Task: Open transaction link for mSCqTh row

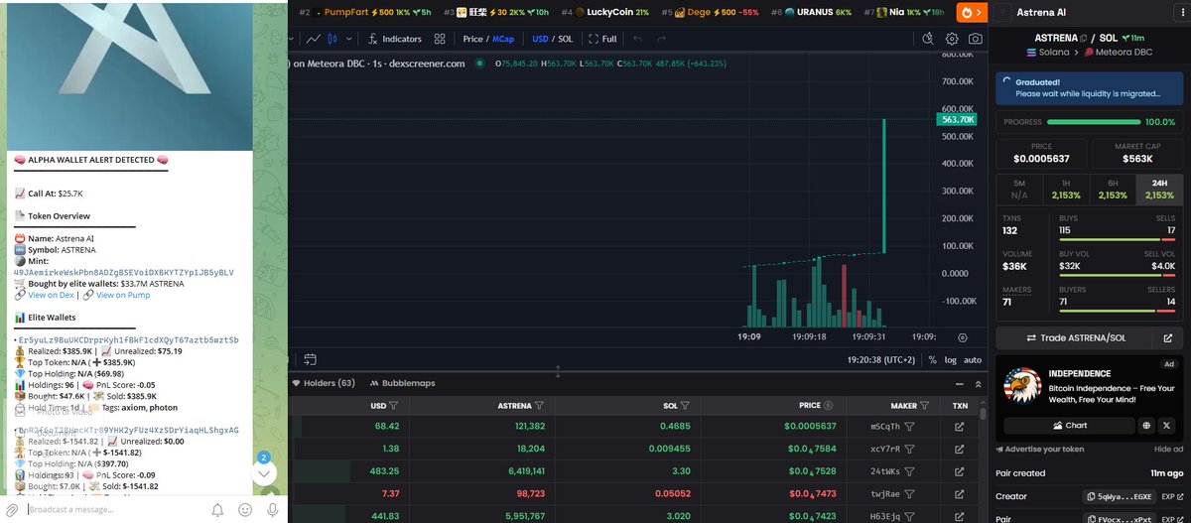Action: point(959,427)
